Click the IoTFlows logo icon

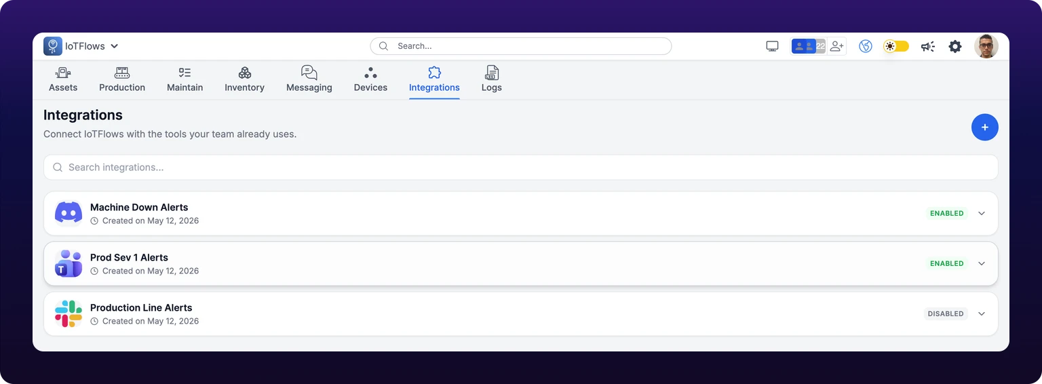(53, 46)
